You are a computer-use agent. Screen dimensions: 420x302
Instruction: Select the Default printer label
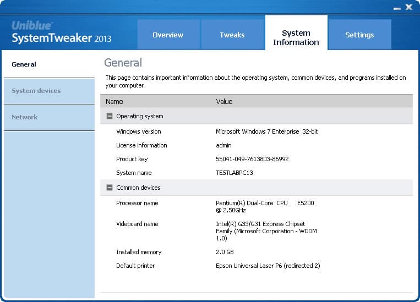click(x=135, y=266)
